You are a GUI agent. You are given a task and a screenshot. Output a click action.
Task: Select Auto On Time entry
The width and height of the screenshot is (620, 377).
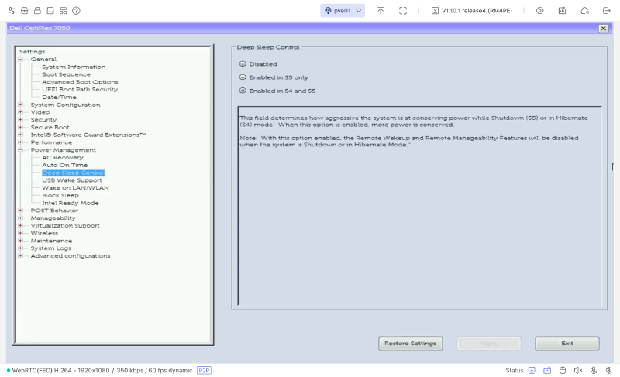coord(65,165)
